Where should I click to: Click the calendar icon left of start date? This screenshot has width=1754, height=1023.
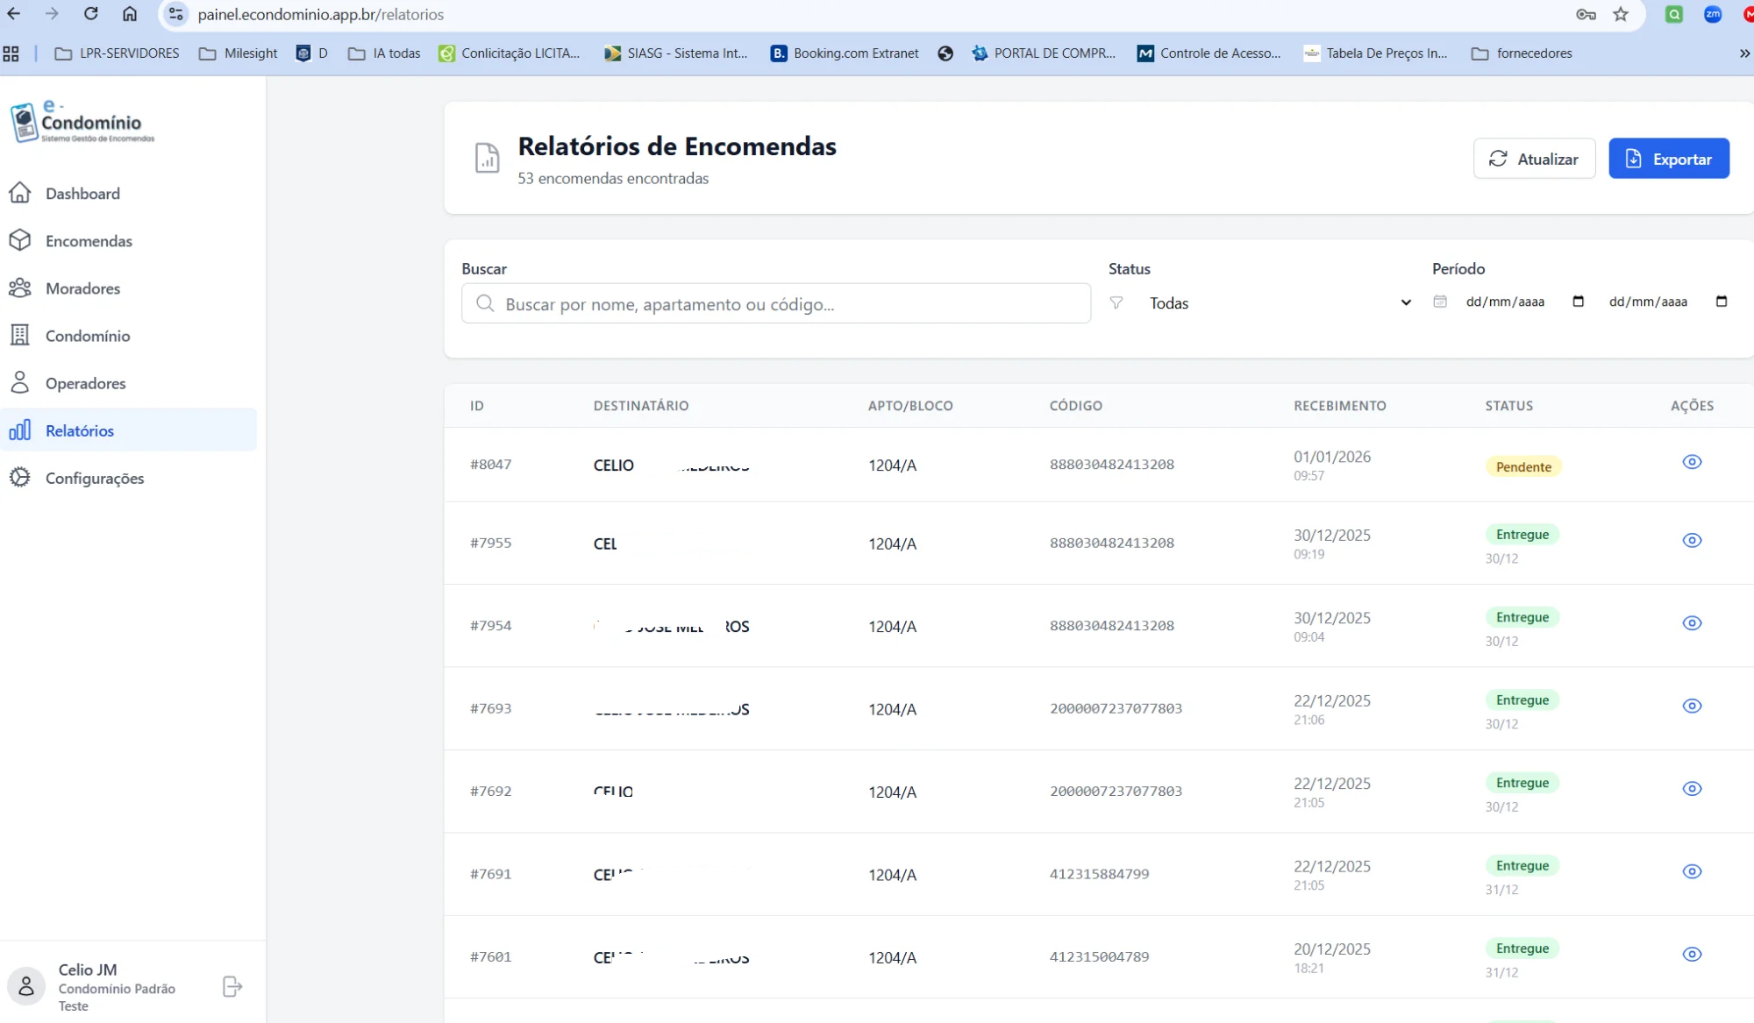click(x=1440, y=302)
